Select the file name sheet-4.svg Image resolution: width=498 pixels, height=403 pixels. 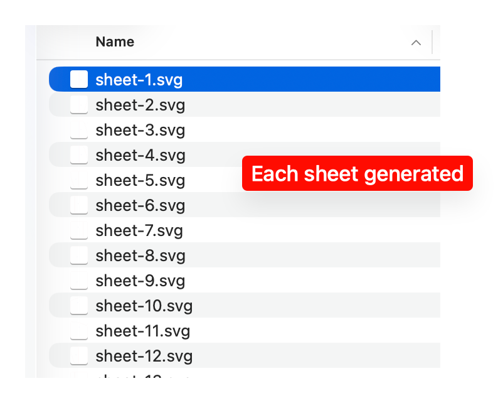[140, 155]
